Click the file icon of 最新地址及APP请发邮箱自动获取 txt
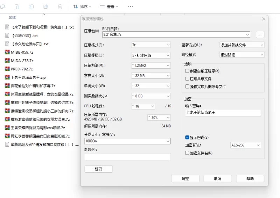The height and width of the screenshot is (198, 280). point(7,144)
